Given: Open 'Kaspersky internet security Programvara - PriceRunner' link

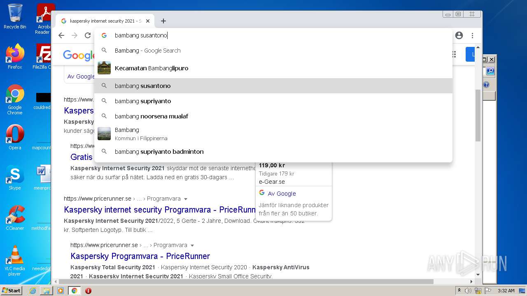Looking at the screenshot, I should 160,210.
